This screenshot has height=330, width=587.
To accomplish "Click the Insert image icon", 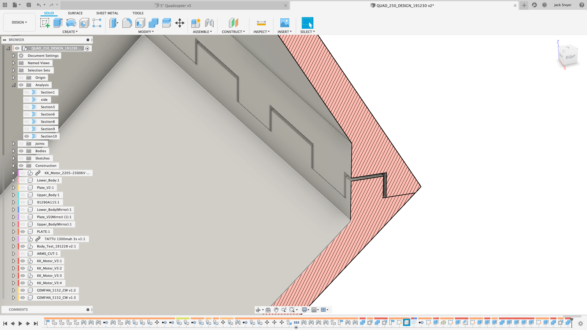I will pos(284,23).
